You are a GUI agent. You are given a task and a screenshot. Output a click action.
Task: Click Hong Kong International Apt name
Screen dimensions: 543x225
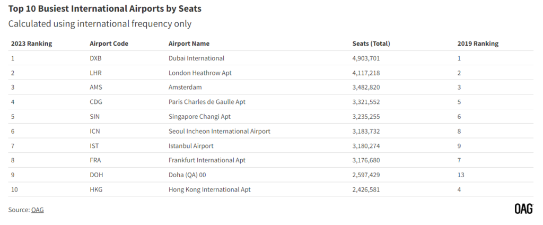209,189
